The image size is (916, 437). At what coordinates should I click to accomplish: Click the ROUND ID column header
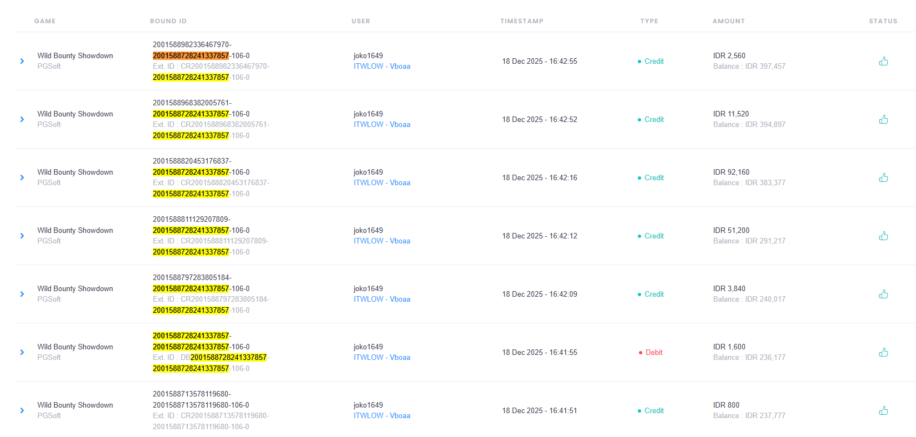pyautogui.click(x=168, y=21)
